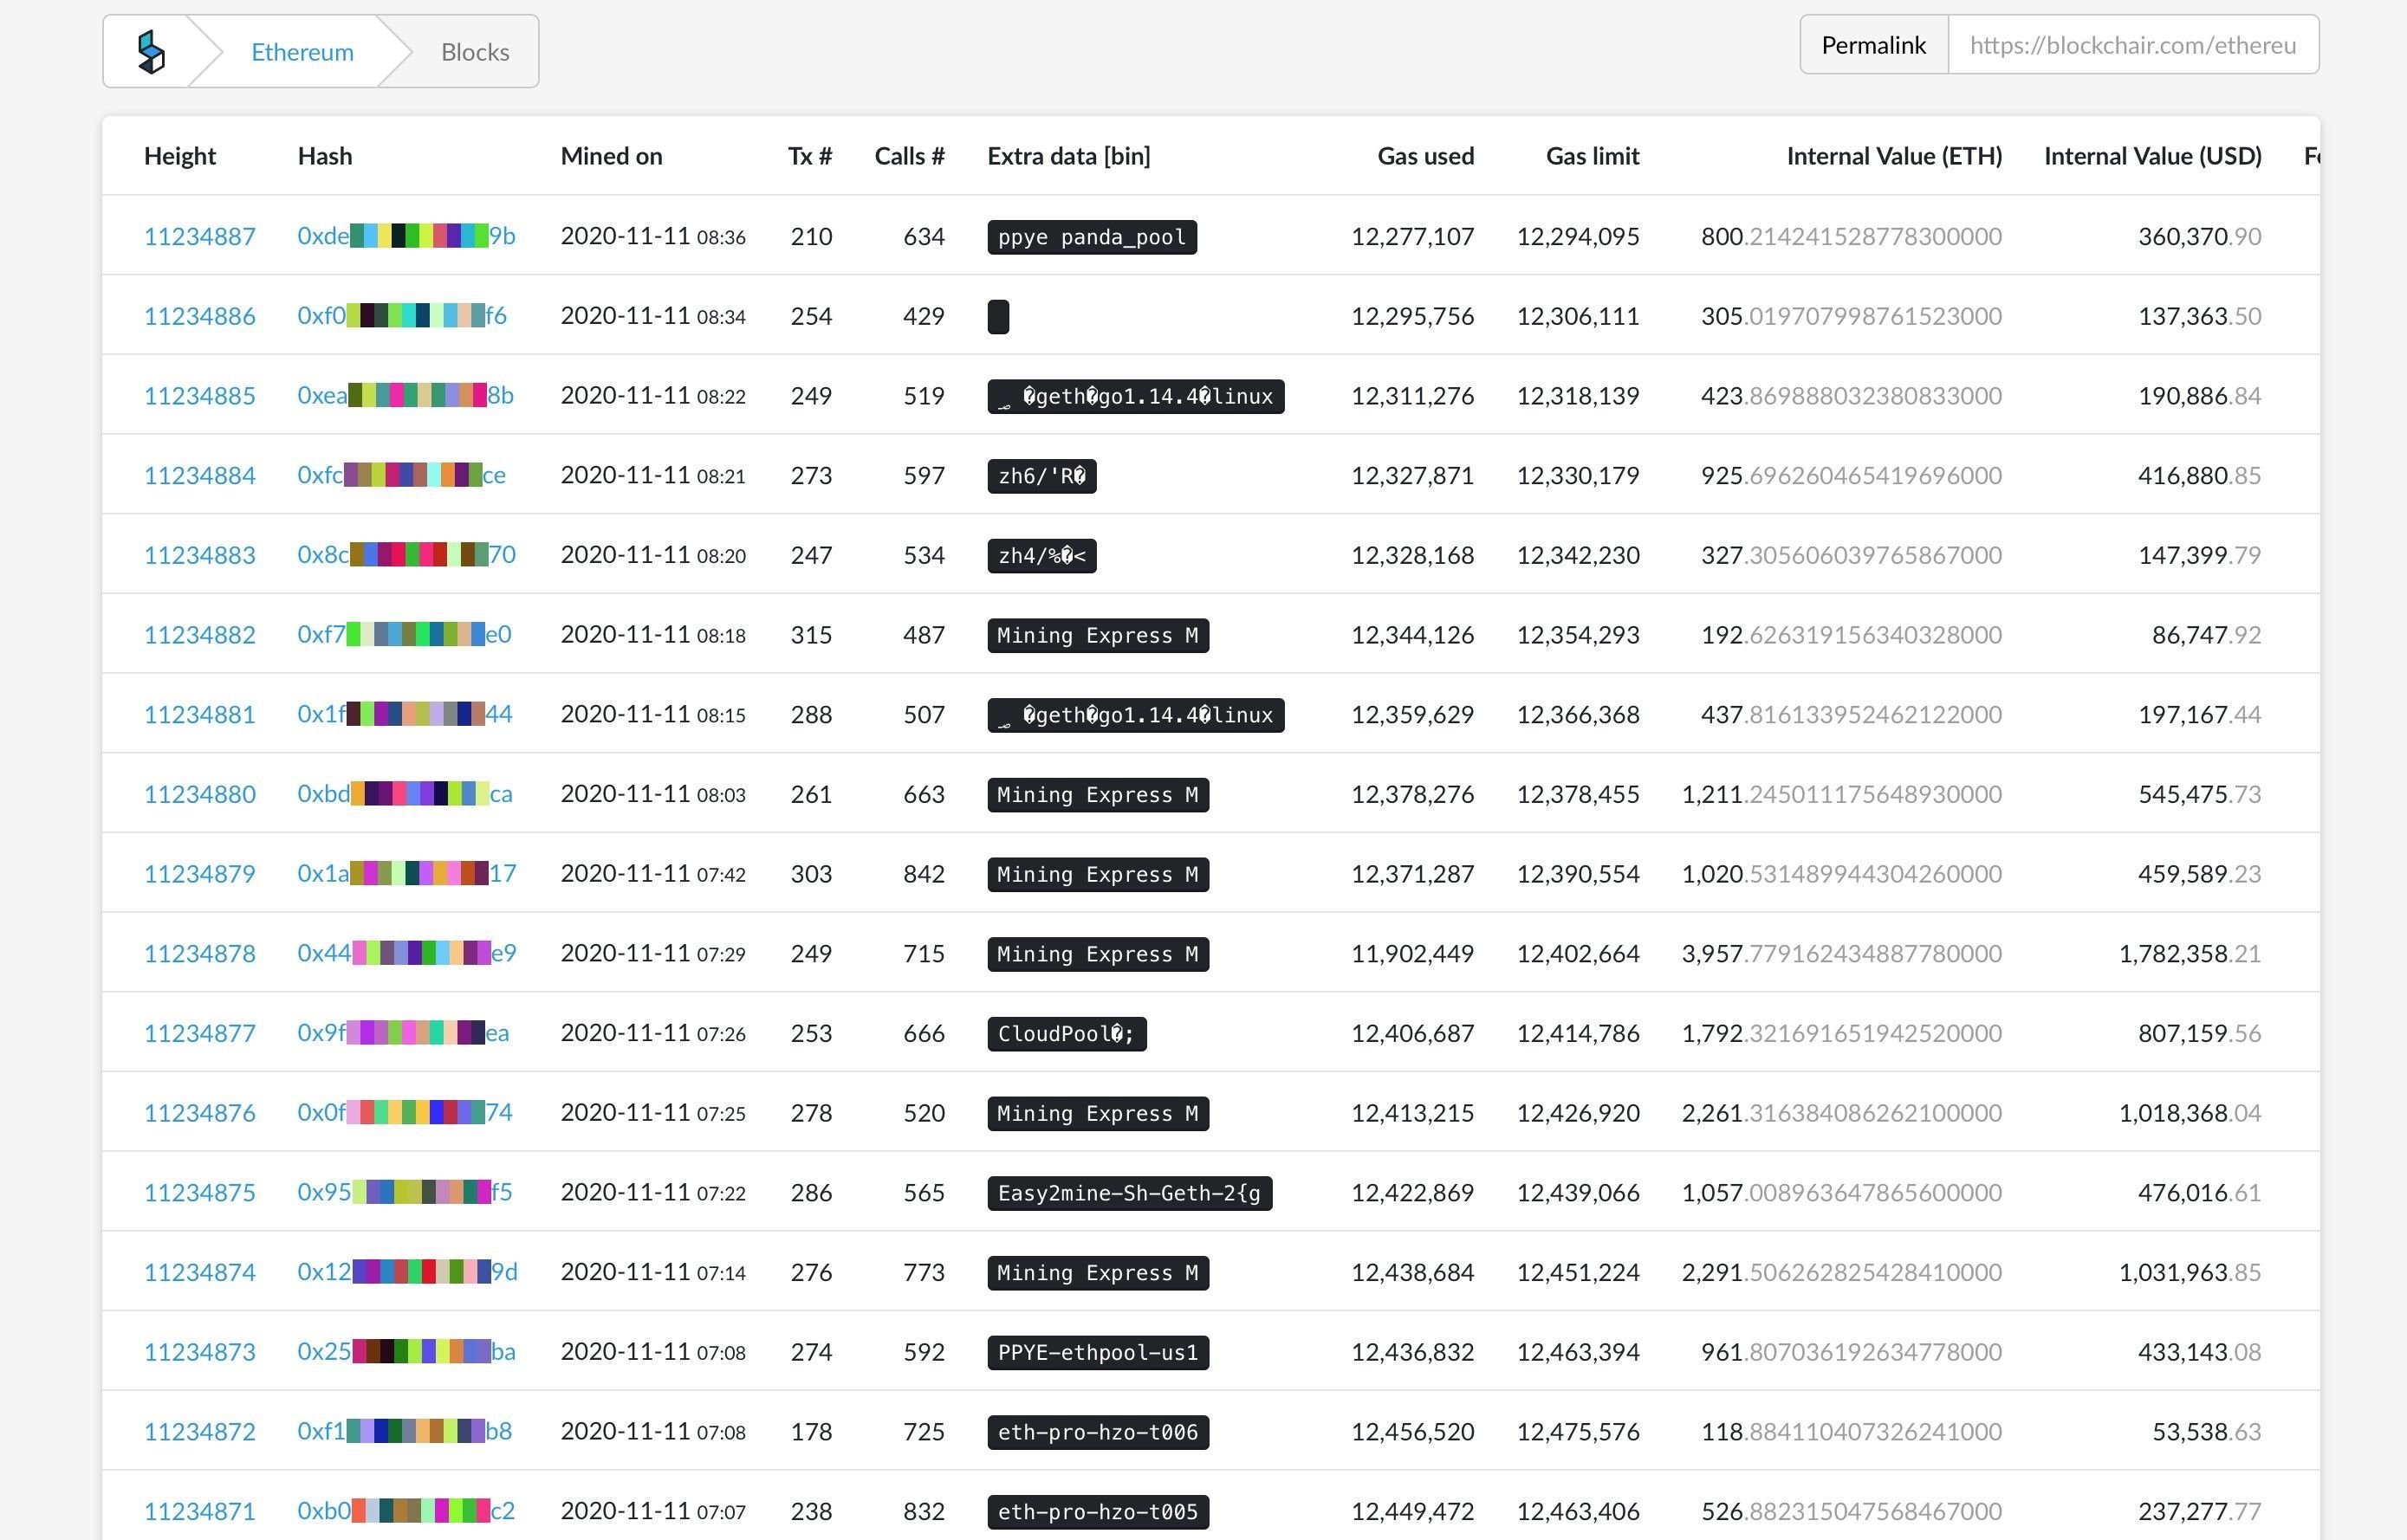This screenshot has width=2407, height=1540.
Task: Open block height 11234879
Action: [200, 874]
